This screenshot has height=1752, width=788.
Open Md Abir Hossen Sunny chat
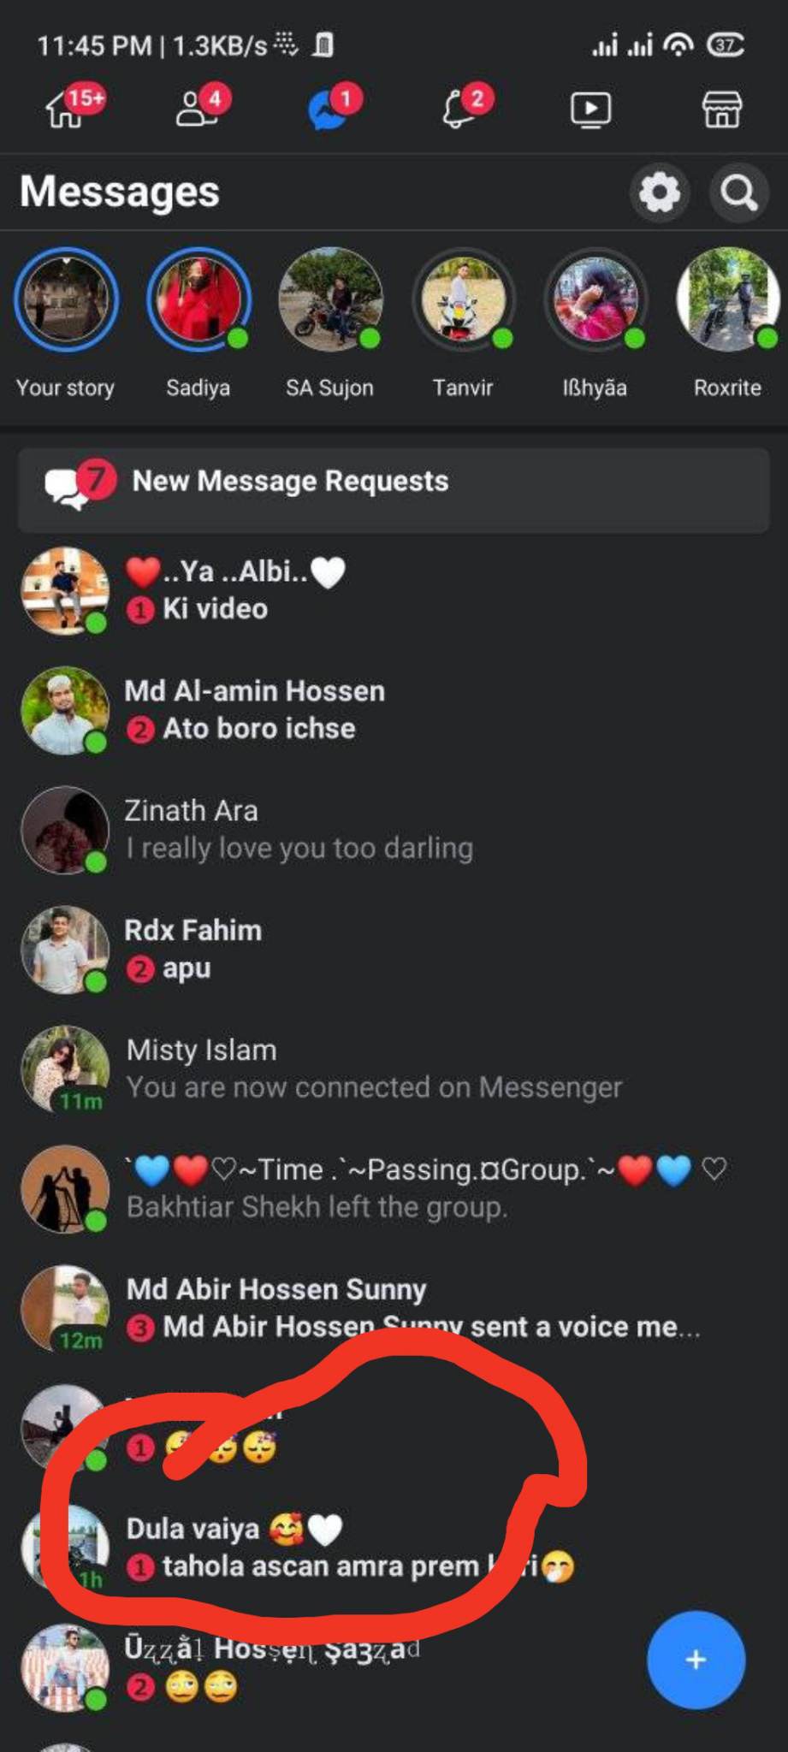(x=394, y=1309)
